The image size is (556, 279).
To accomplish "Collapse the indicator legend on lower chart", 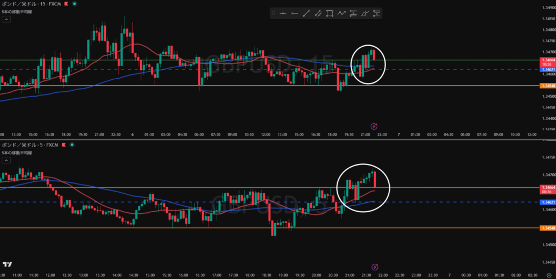I will [6, 160].
